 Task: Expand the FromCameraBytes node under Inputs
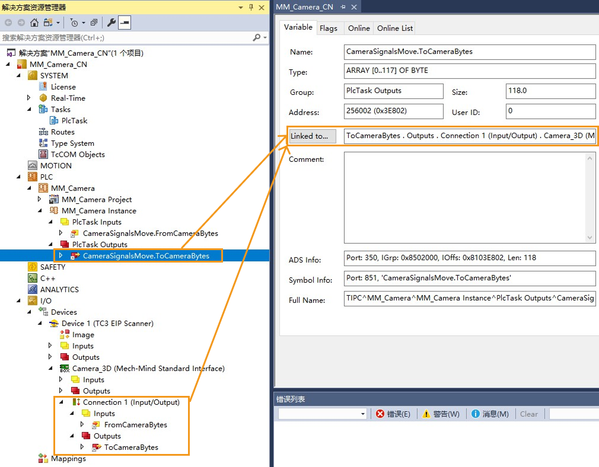[x=83, y=424]
